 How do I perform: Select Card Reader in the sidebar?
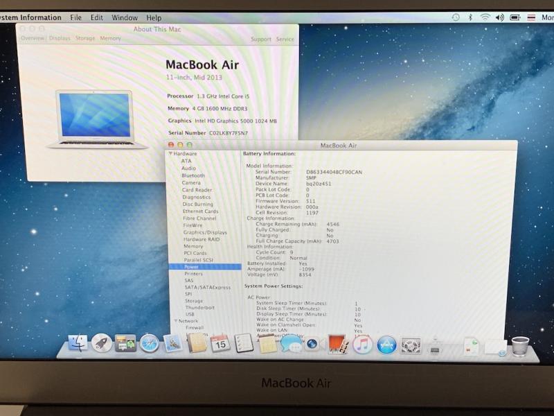197,190
